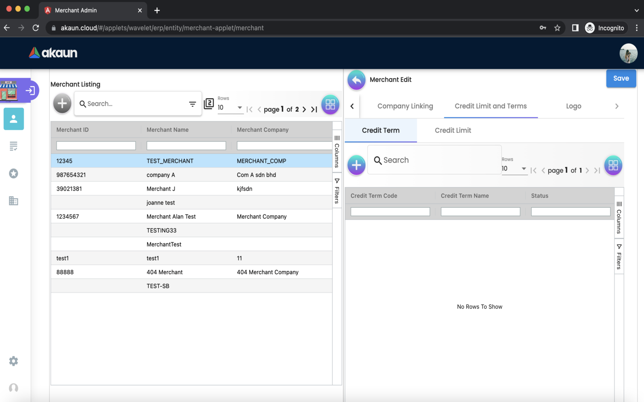Click the blue back arrow in Merchant Edit
Image resolution: width=644 pixels, height=402 pixels.
[x=356, y=80]
